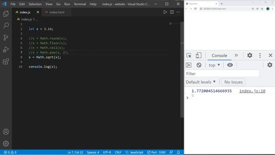This screenshot has width=275, height=155.
Task: Open the View menu
Action: click(49, 4)
